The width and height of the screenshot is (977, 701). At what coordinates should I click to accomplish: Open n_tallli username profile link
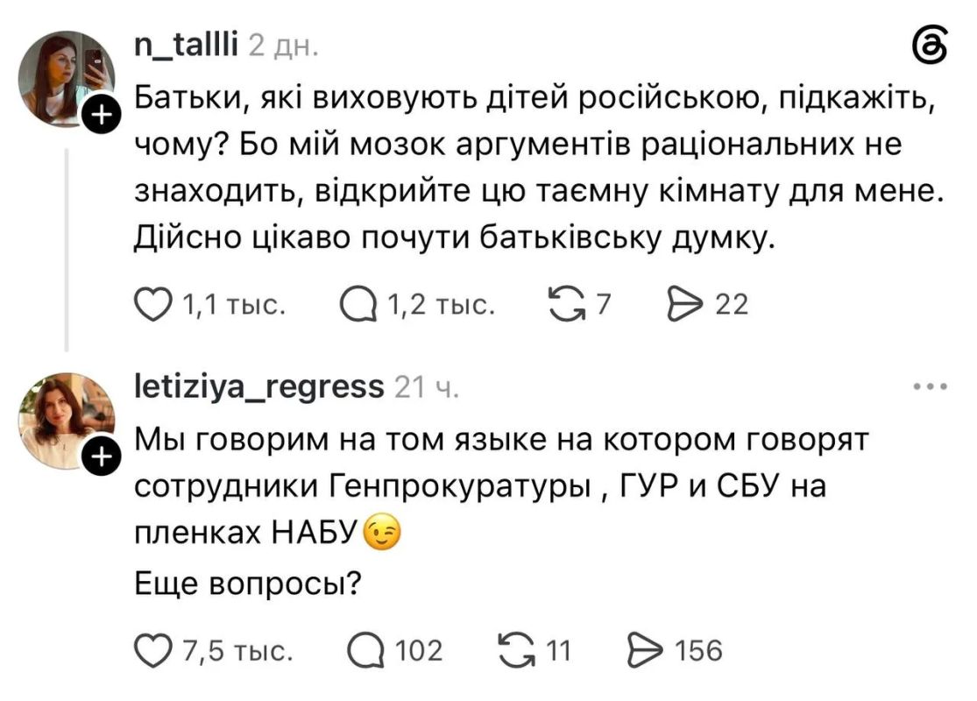187,45
